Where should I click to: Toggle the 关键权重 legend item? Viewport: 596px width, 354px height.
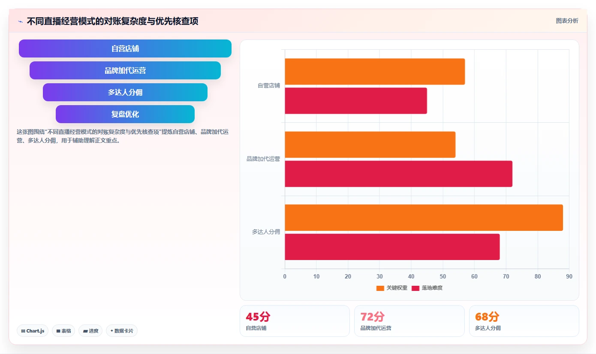coord(392,288)
